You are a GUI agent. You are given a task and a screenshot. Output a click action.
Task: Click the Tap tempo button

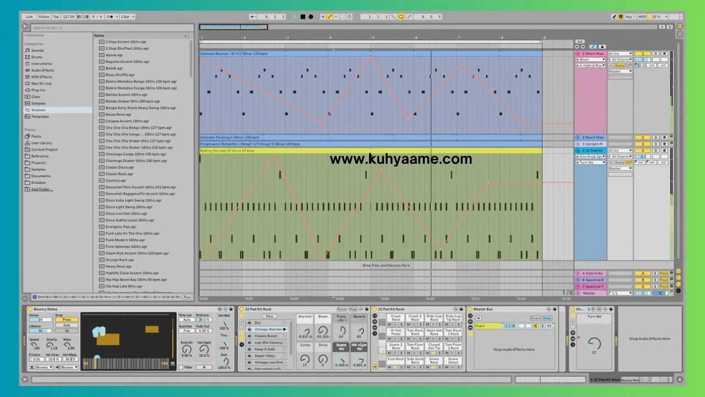(x=56, y=17)
